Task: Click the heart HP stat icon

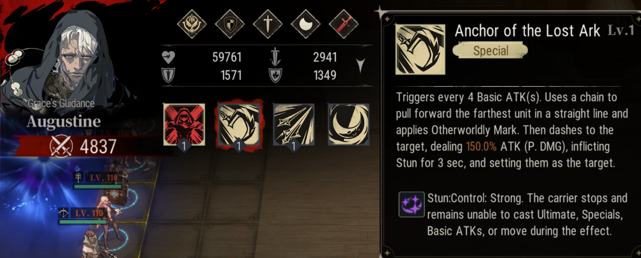Action: pos(168,57)
